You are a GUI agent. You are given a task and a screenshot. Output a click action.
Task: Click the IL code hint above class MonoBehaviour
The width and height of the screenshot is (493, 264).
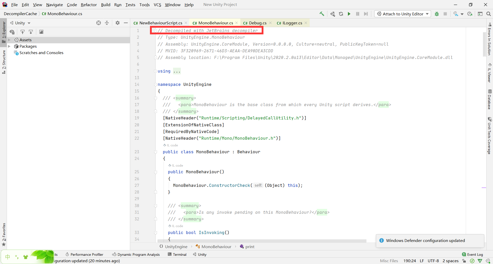170,145
